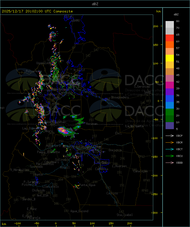This screenshot has height=227, width=190.
Task: Click the Uspallata map label
Action: click(x=43, y=63)
